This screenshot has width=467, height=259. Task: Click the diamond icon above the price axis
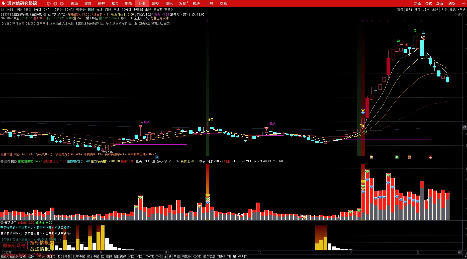(x=455, y=15)
